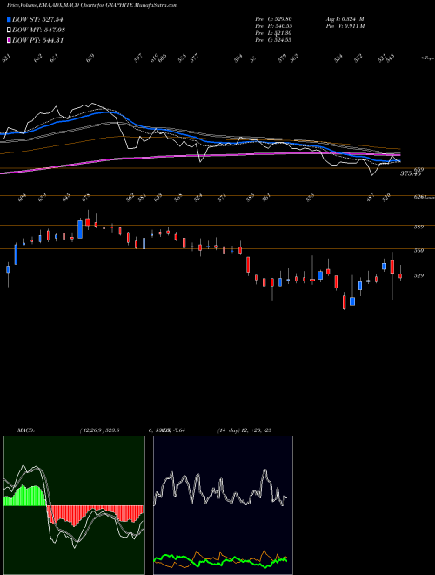The image size is (435, 575).
Task: Select the 'DOW MT: 547.08' legend text
Action: [x=38, y=30]
